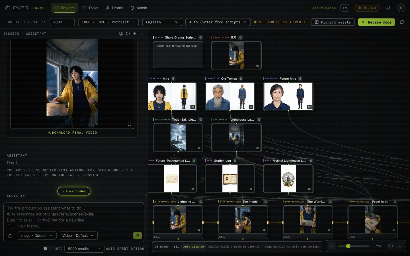
Task: Toggle the AUTO switch
Action: pos(47,249)
